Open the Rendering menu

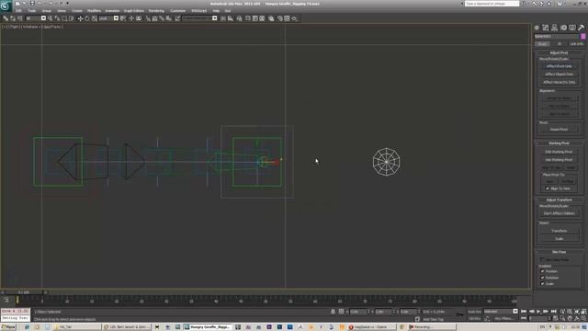[x=156, y=11]
